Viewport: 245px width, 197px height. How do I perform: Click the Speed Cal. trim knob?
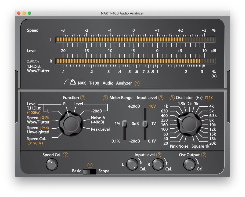click(52, 164)
